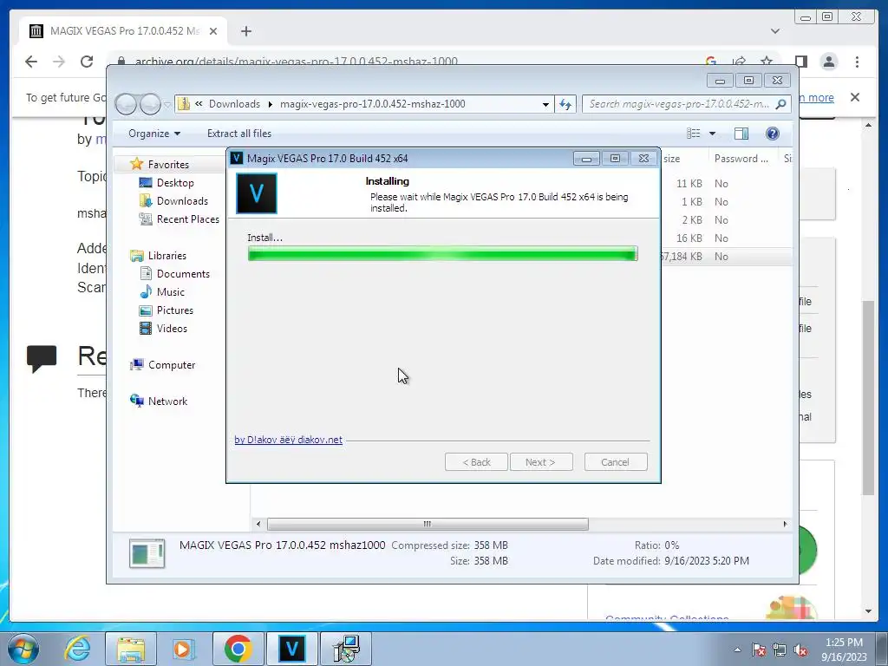Change view icon in Explorer toolbar
This screenshot has height=666, width=888.
693,134
